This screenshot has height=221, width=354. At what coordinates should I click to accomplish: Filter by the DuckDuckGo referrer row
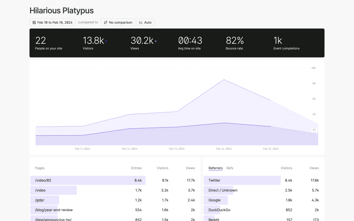264,210
